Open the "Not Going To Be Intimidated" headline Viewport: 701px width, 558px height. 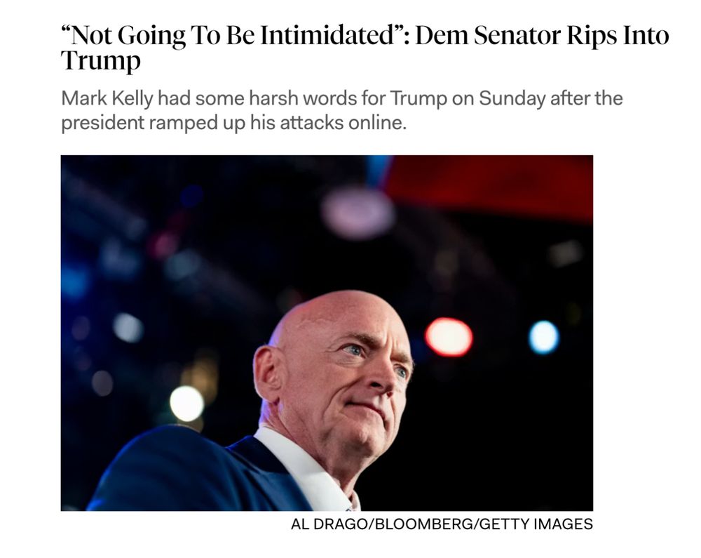[365, 47]
